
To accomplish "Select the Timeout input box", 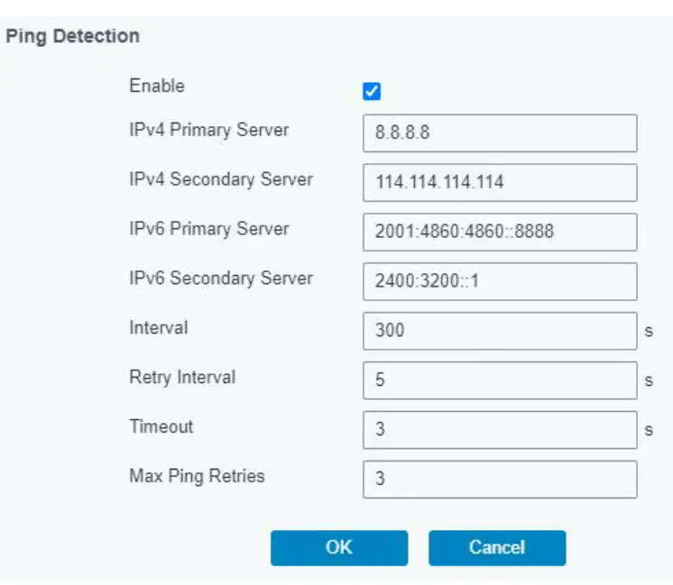I will click(500, 430).
